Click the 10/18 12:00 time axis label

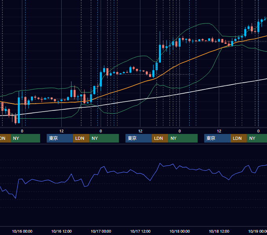tap(219, 231)
